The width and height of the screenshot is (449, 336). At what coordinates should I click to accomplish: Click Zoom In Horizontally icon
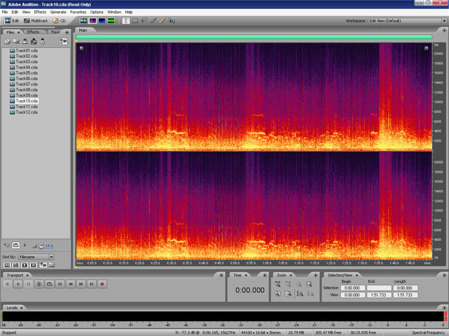(278, 284)
